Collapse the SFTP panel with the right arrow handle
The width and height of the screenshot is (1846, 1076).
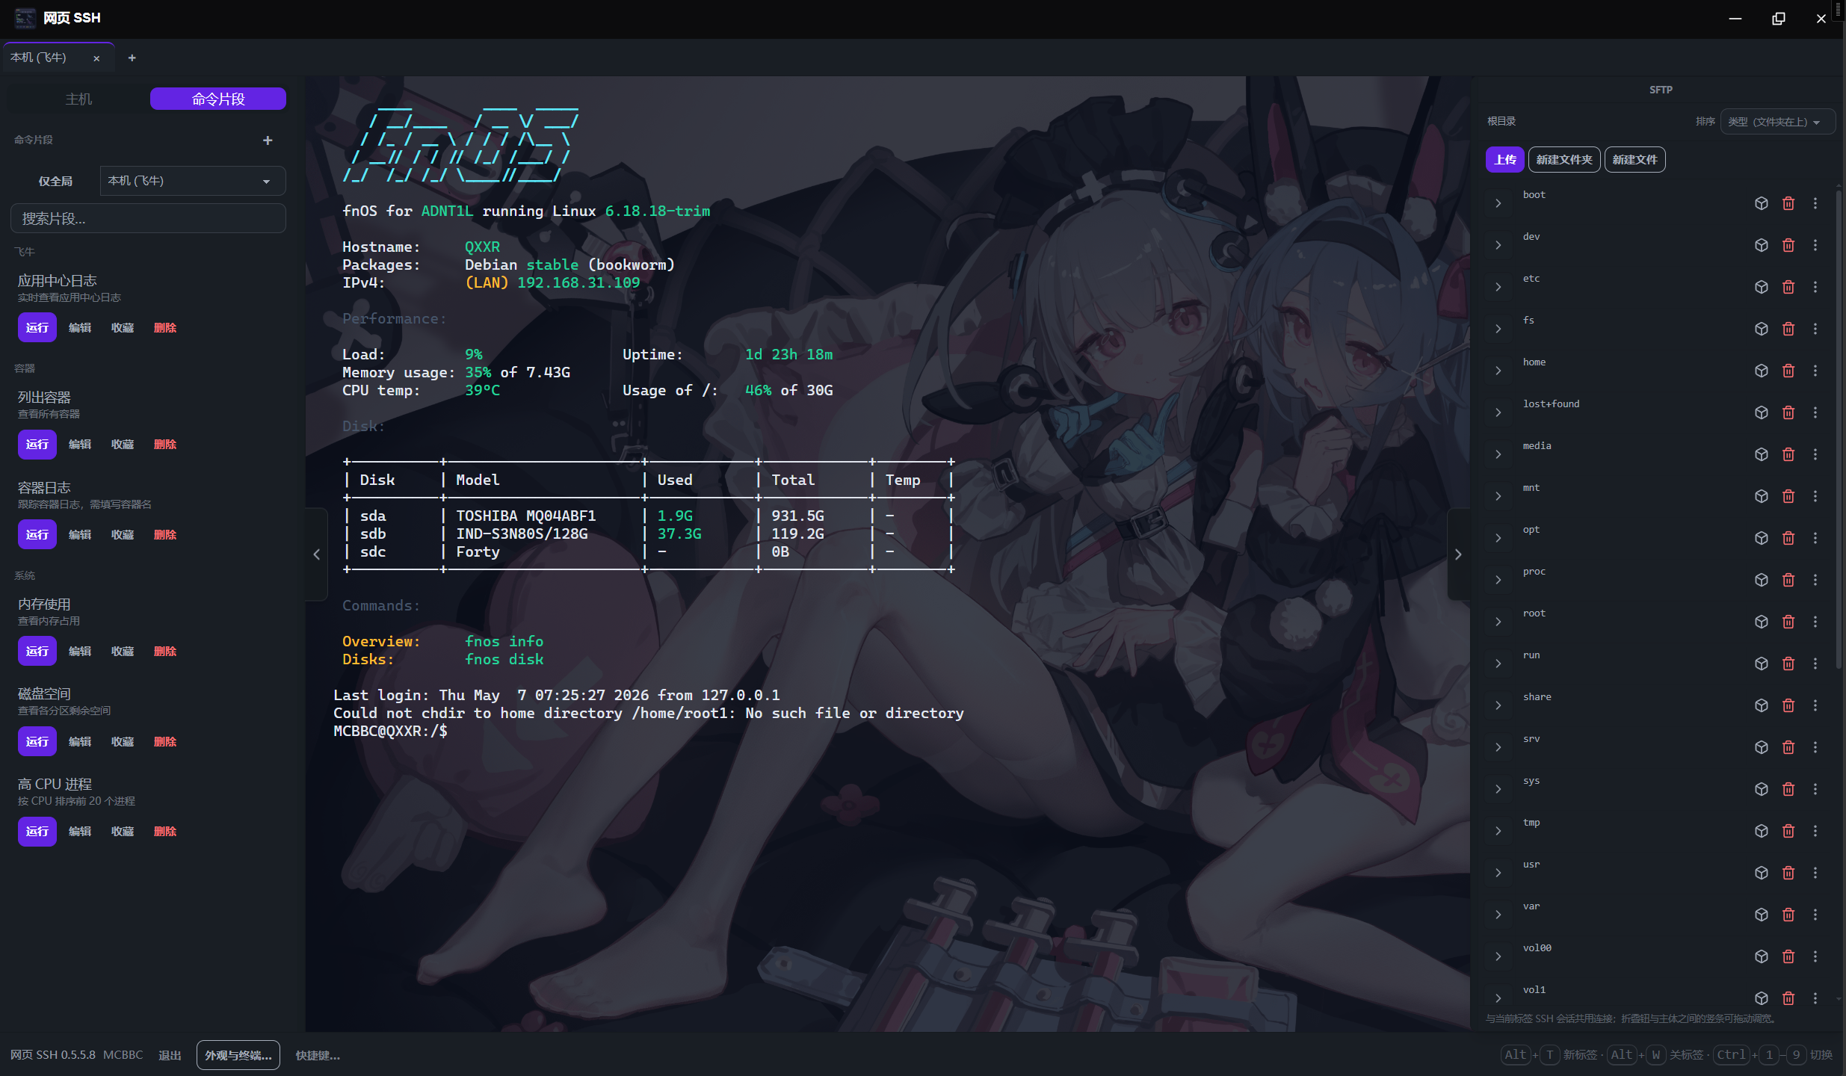1458,554
